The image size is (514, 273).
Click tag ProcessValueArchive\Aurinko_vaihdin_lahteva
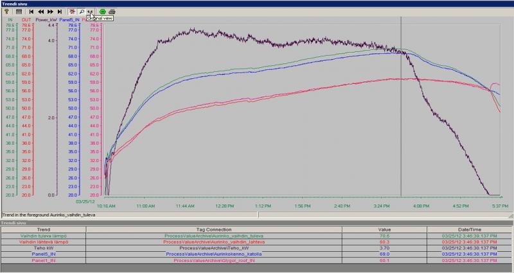[214, 242]
